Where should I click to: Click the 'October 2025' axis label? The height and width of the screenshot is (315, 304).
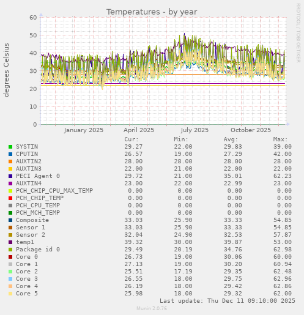pos(251,130)
